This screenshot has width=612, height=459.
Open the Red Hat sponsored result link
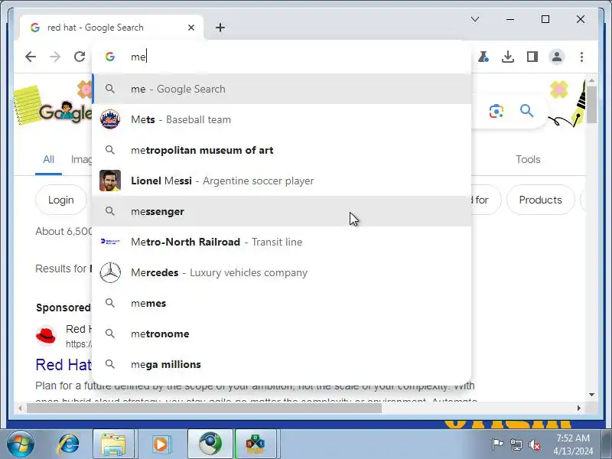click(x=63, y=365)
